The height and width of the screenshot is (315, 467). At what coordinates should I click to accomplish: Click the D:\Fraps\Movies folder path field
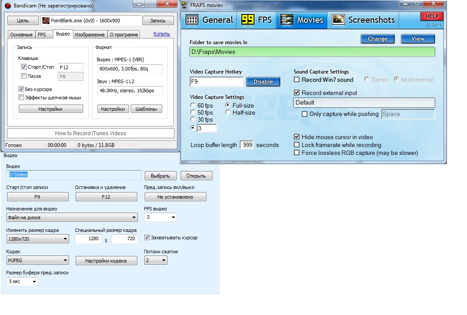tap(312, 52)
